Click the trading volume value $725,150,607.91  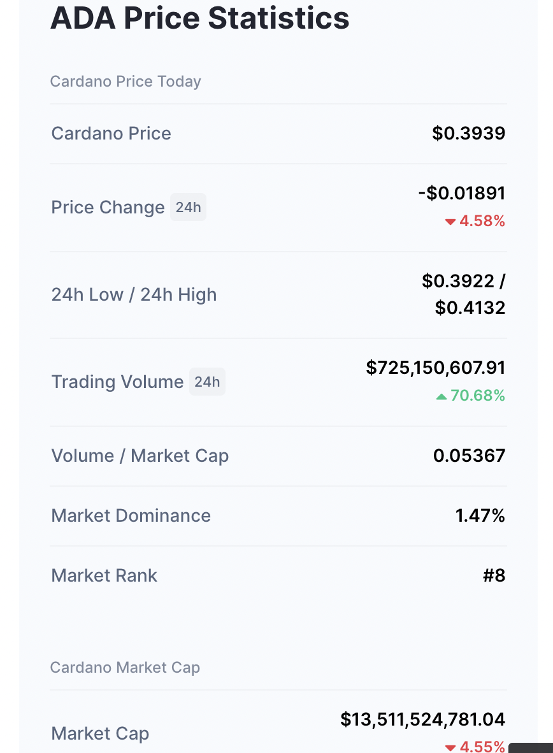(x=436, y=368)
